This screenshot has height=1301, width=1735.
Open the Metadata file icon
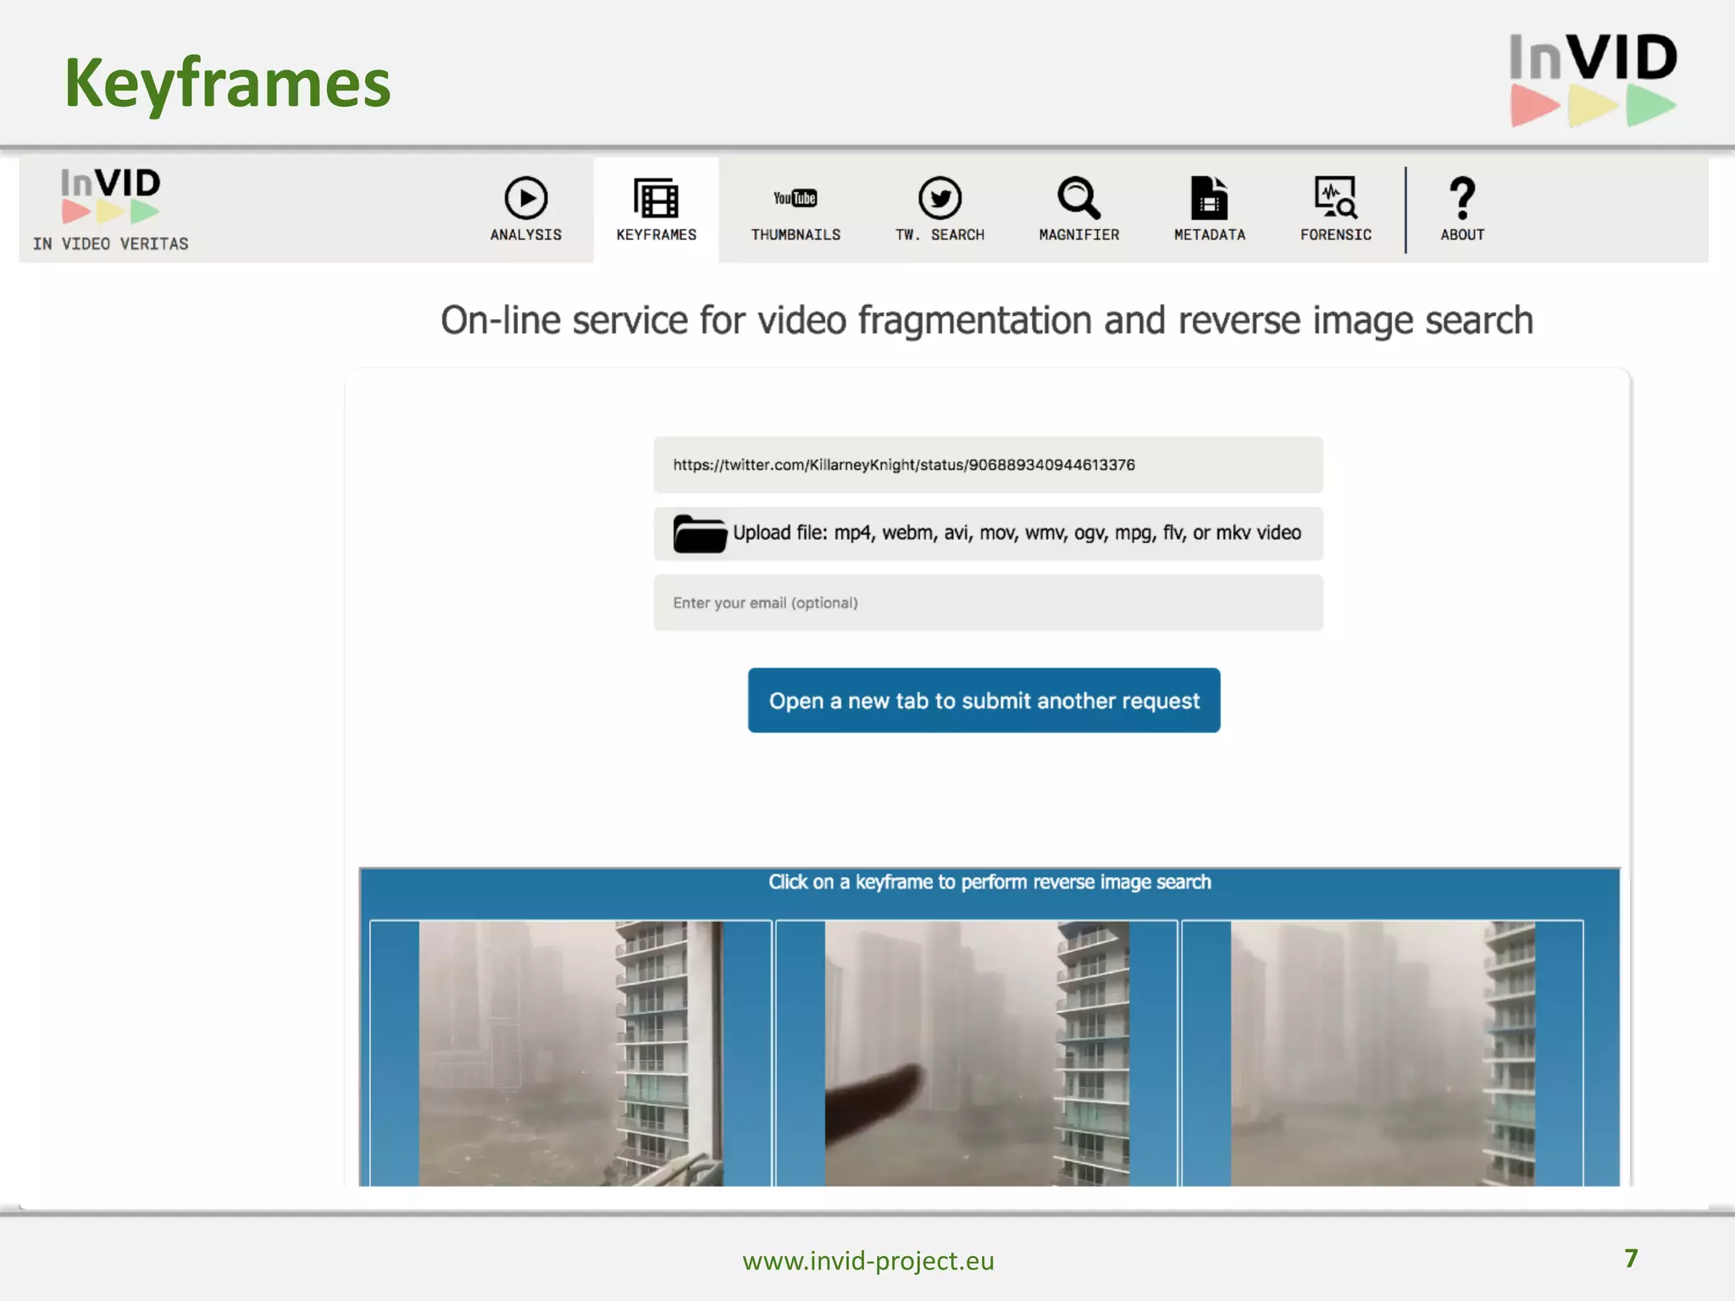coord(1210,198)
